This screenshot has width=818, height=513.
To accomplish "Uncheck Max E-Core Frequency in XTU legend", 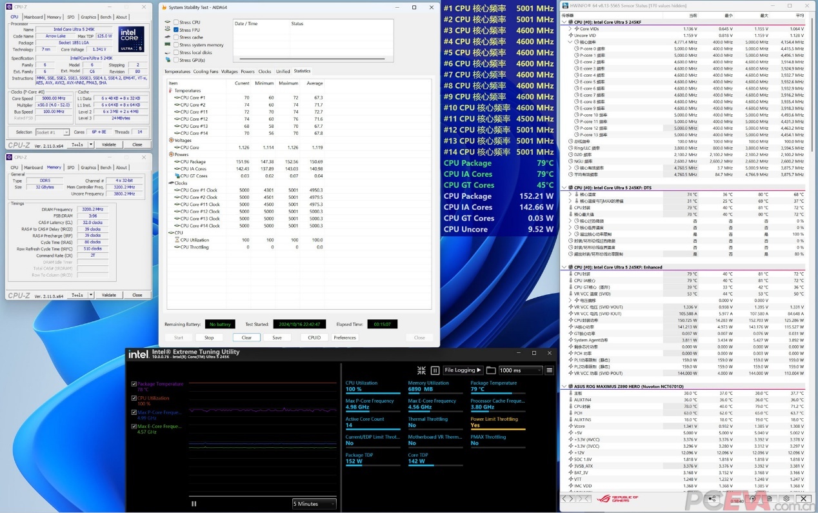I will pos(134,427).
